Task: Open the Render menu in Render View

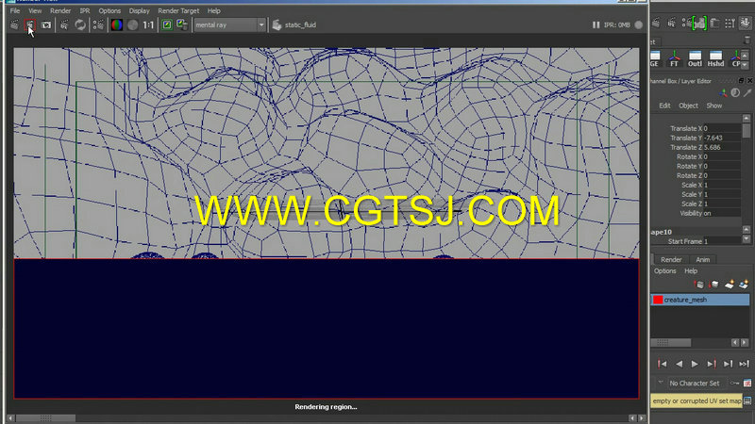Action: 60,10
